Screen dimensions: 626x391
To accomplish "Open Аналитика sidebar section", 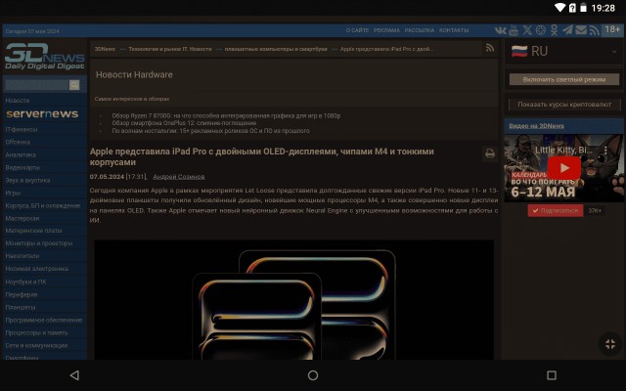I will (21, 154).
